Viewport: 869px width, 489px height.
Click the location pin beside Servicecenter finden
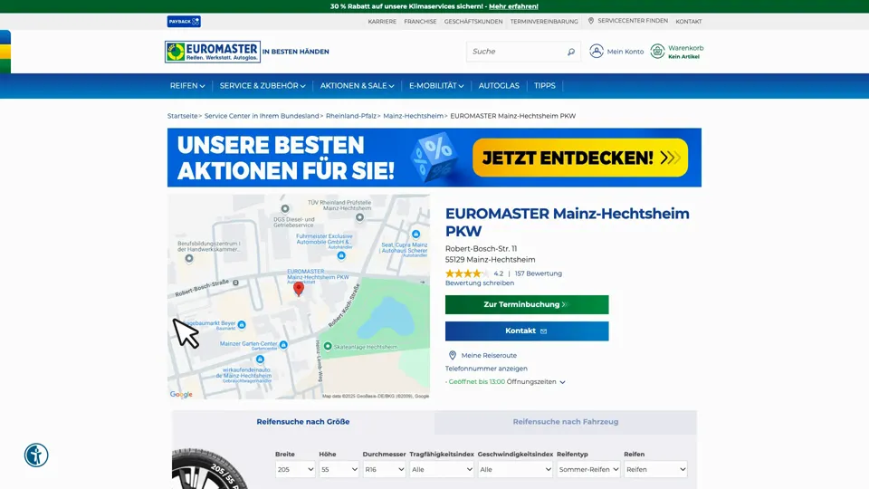pyautogui.click(x=591, y=21)
